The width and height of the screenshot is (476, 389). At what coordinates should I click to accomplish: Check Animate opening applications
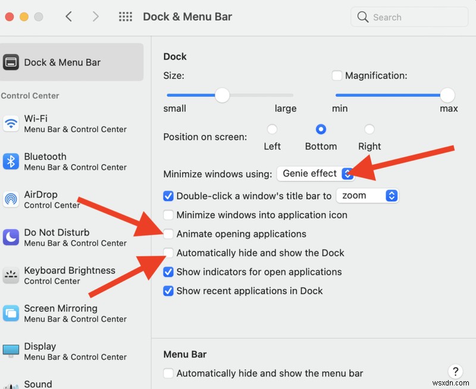(168, 234)
